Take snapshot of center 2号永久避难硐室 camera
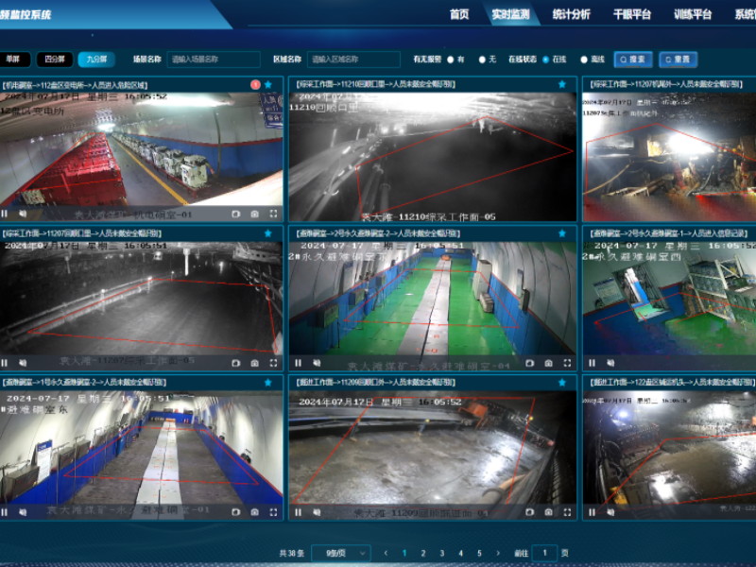756x567 pixels. click(x=548, y=363)
